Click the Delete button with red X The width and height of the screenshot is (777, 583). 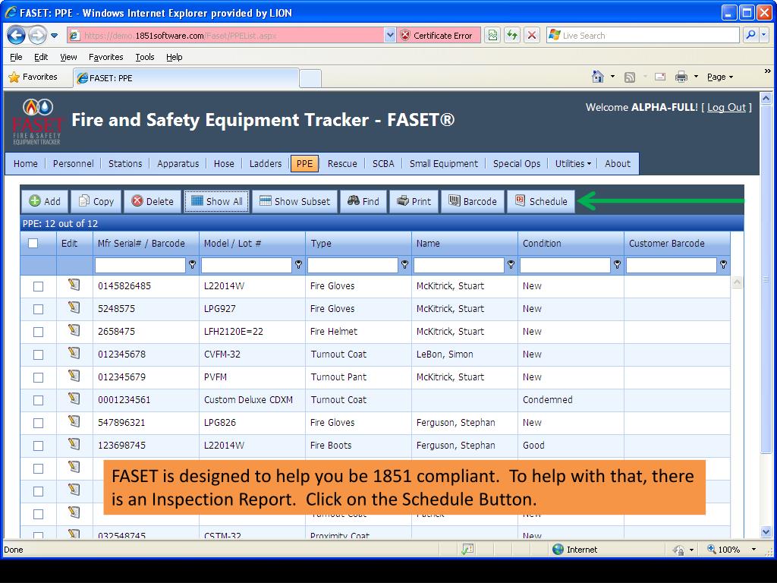[x=152, y=201]
